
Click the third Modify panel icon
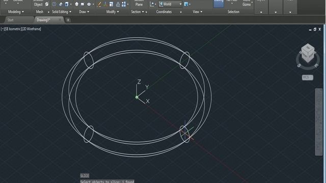tap(111, 4)
